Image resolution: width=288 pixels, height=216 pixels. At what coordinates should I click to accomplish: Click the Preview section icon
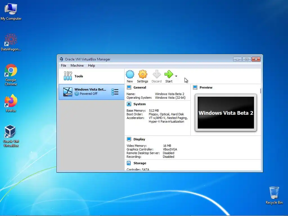coord(195,87)
